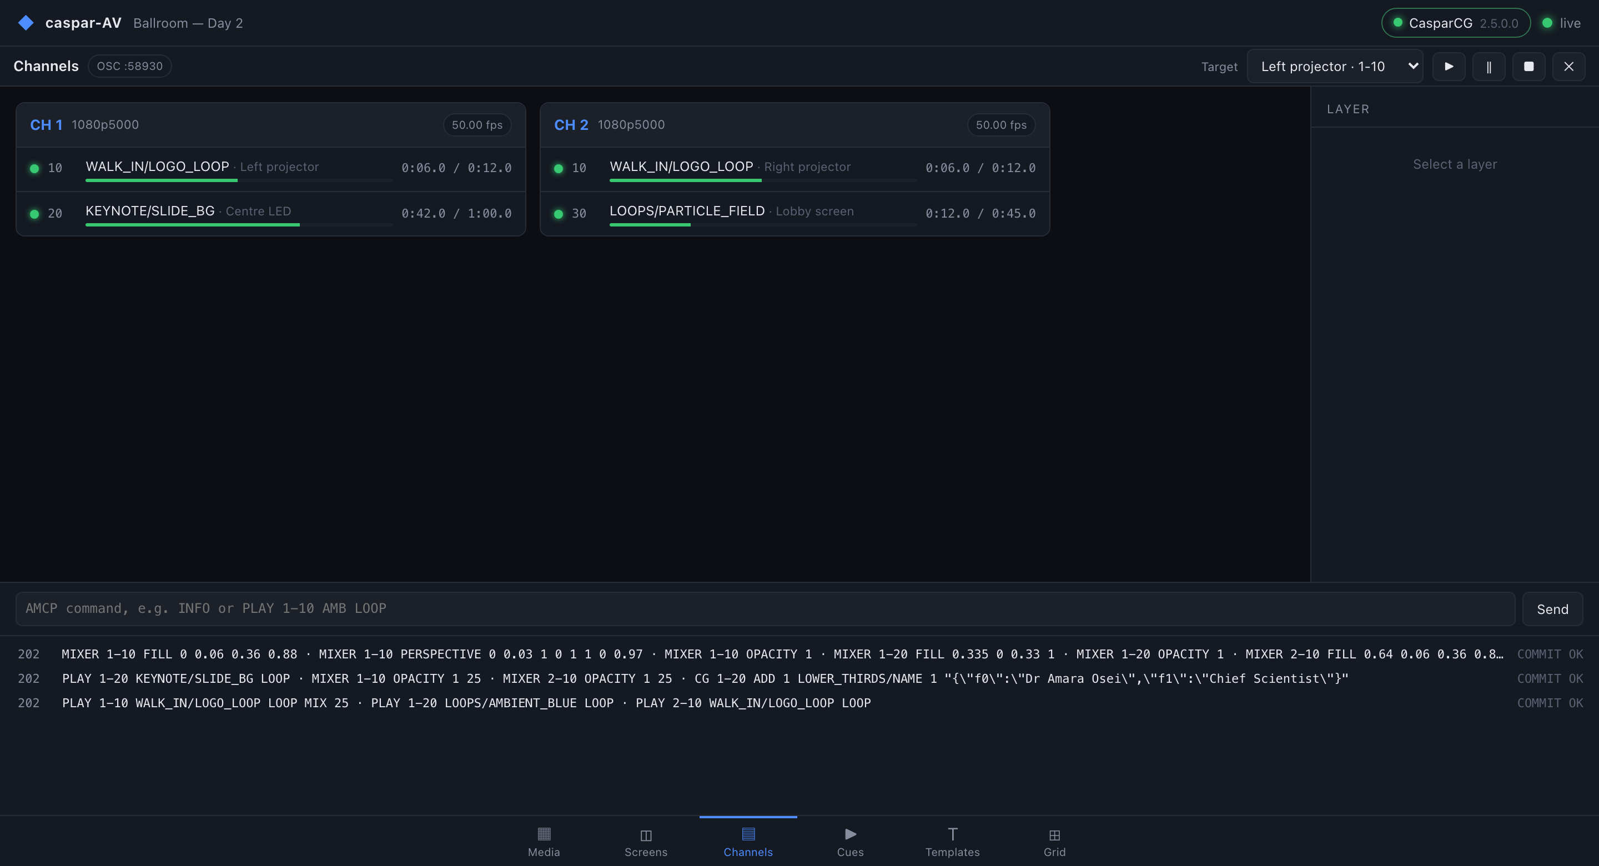Viewport: 1599px width, 866px height.
Task: Click the live status indicator
Action: pyautogui.click(x=1561, y=23)
